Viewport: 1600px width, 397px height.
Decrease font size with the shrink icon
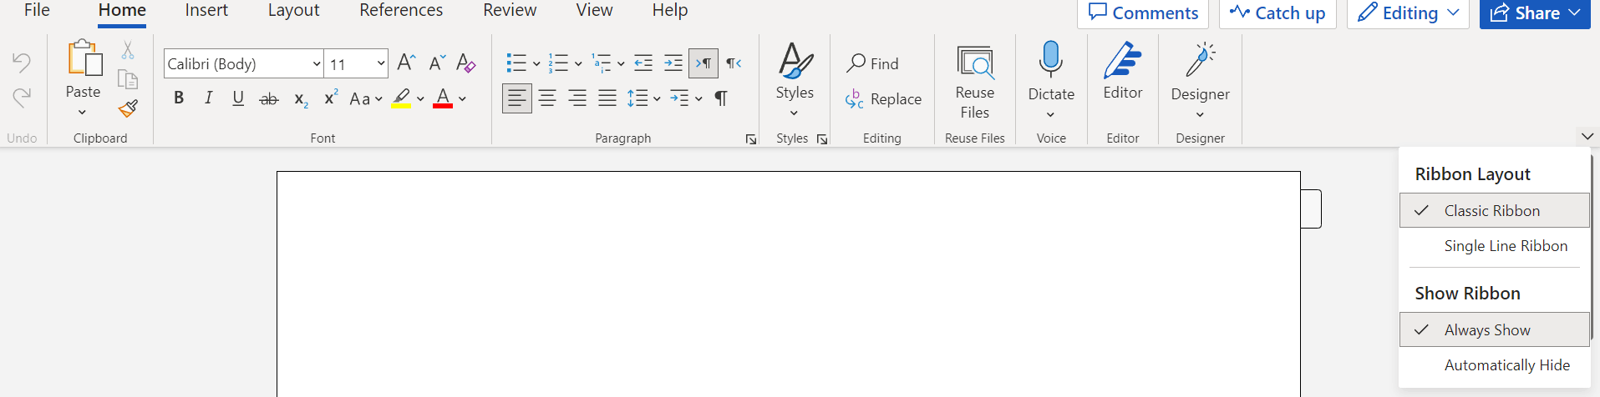click(437, 63)
